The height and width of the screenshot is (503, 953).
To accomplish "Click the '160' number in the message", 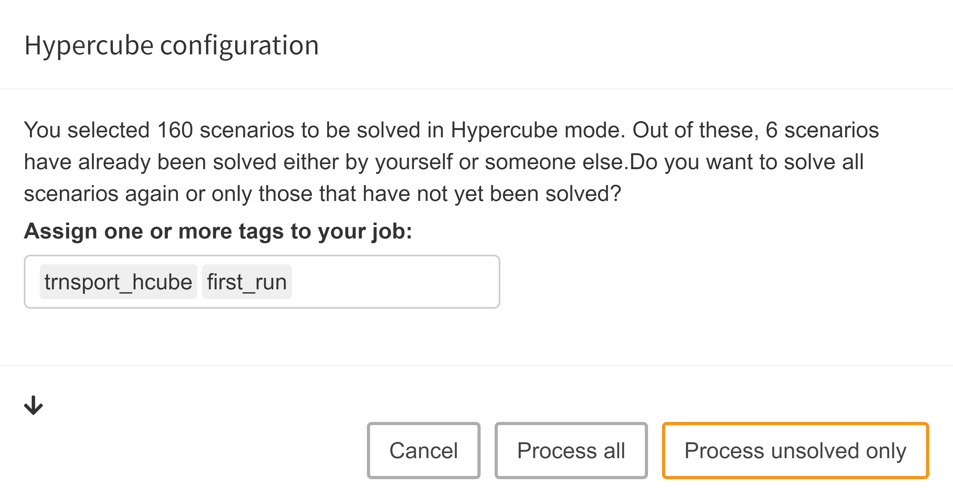I will (x=175, y=130).
